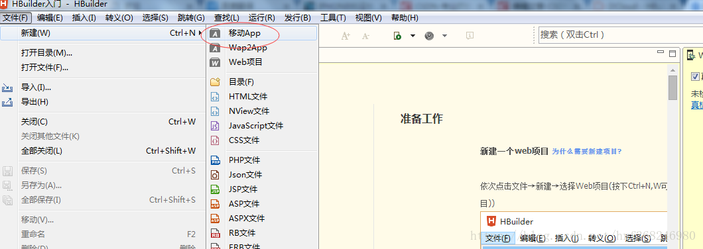Choose 打开目录(M)... from File menu

click(x=102, y=53)
